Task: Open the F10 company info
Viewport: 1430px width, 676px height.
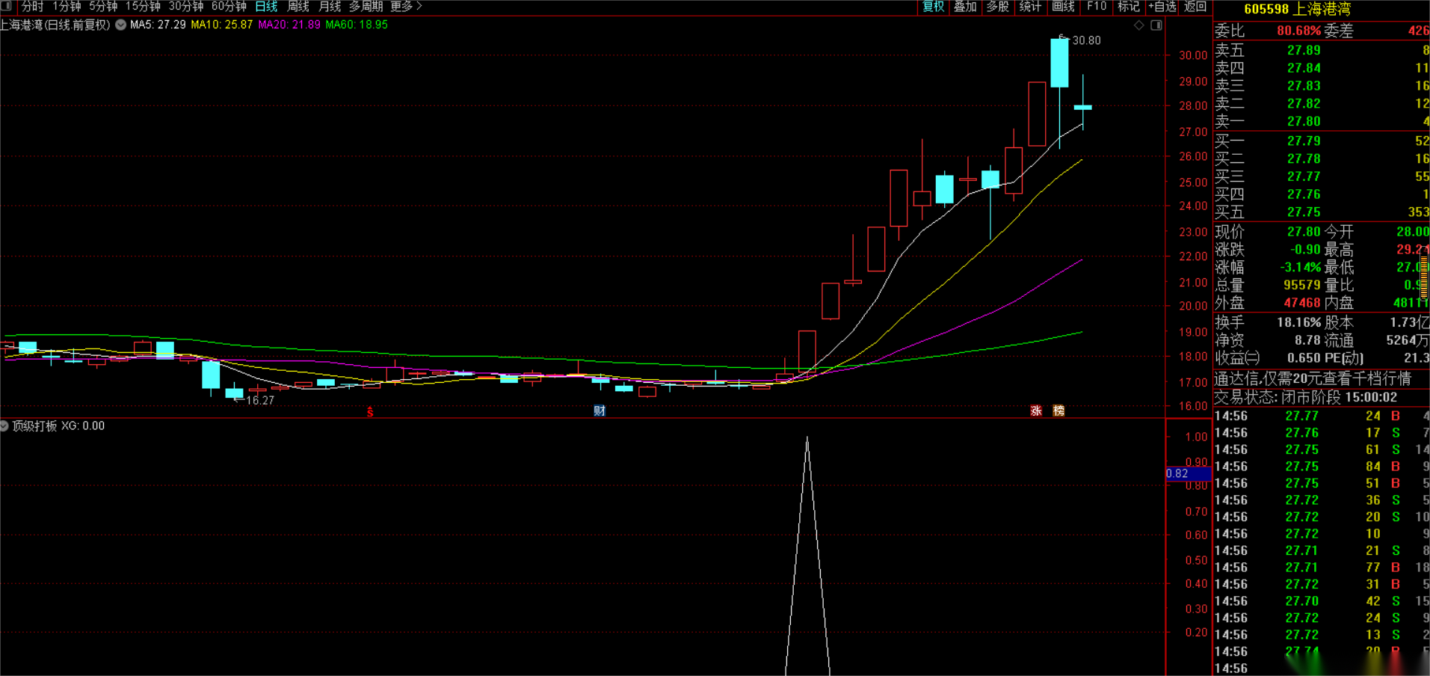Action: click(x=1097, y=7)
